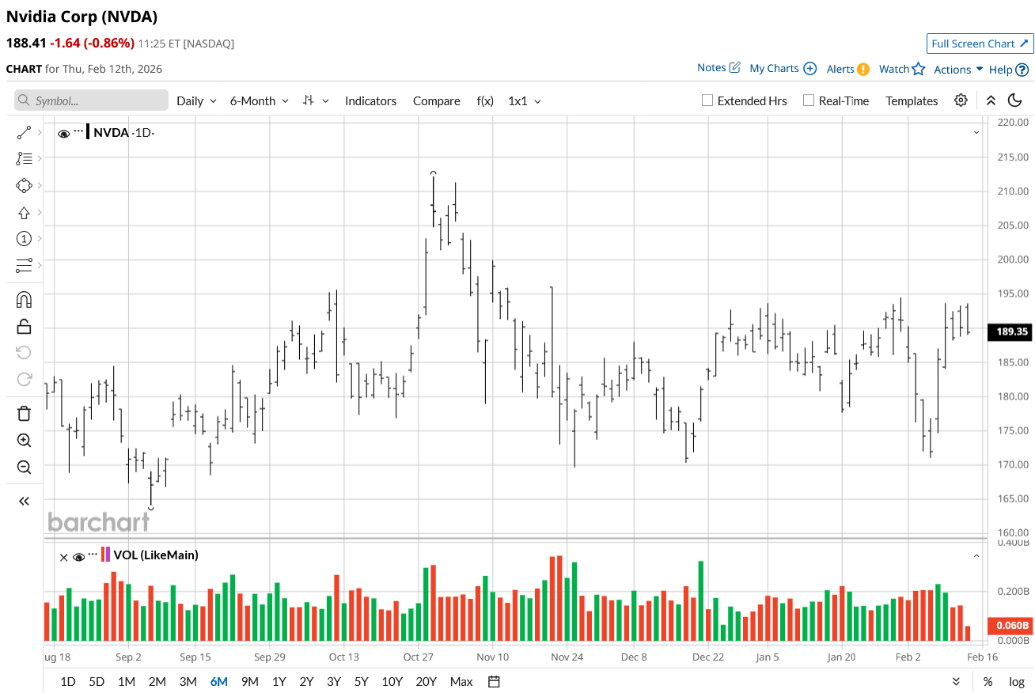Screen dimensions: 1035x693
Task: Click the 189.35 current price label
Action: click(1010, 331)
